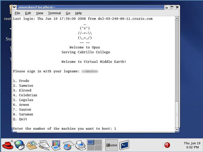Click the machine number boot prompt line

(x=65, y=129)
